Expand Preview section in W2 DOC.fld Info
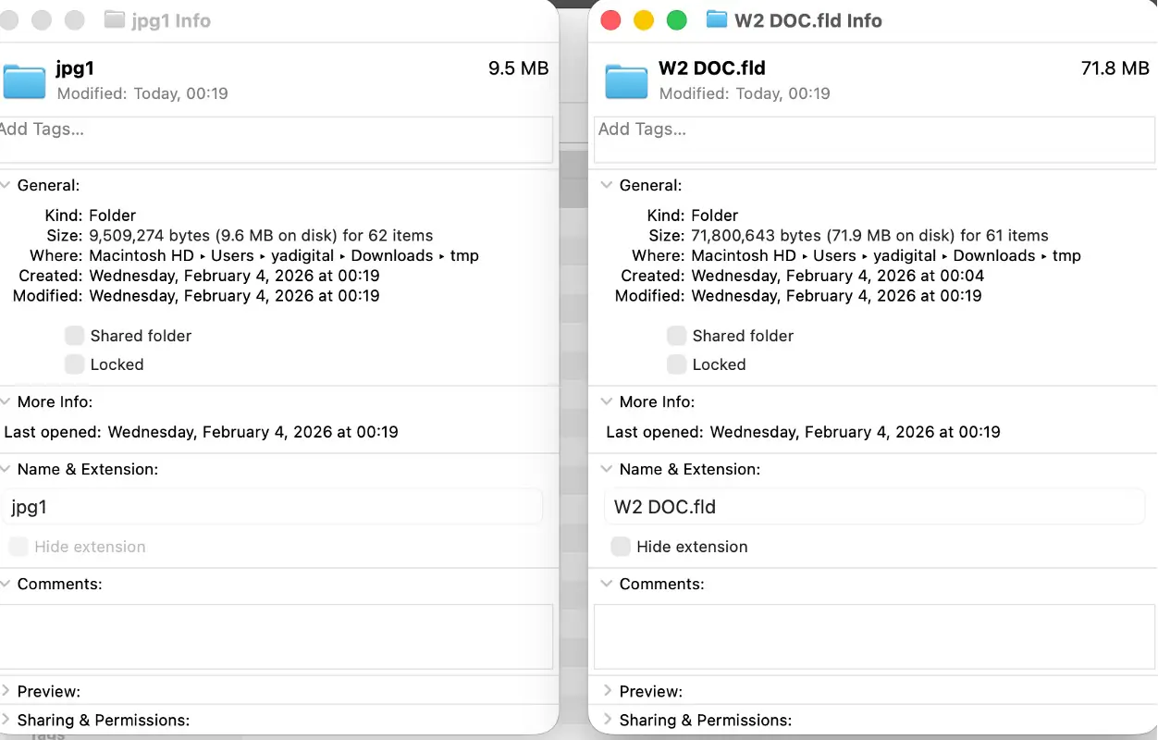This screenshot has height=740, width=1158. point(608,691)
